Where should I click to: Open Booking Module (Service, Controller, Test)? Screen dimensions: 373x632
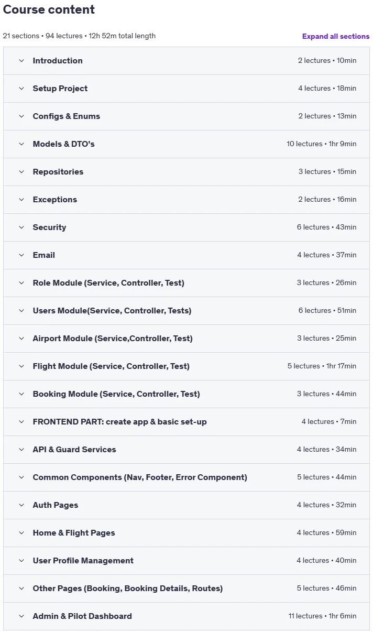186,394
